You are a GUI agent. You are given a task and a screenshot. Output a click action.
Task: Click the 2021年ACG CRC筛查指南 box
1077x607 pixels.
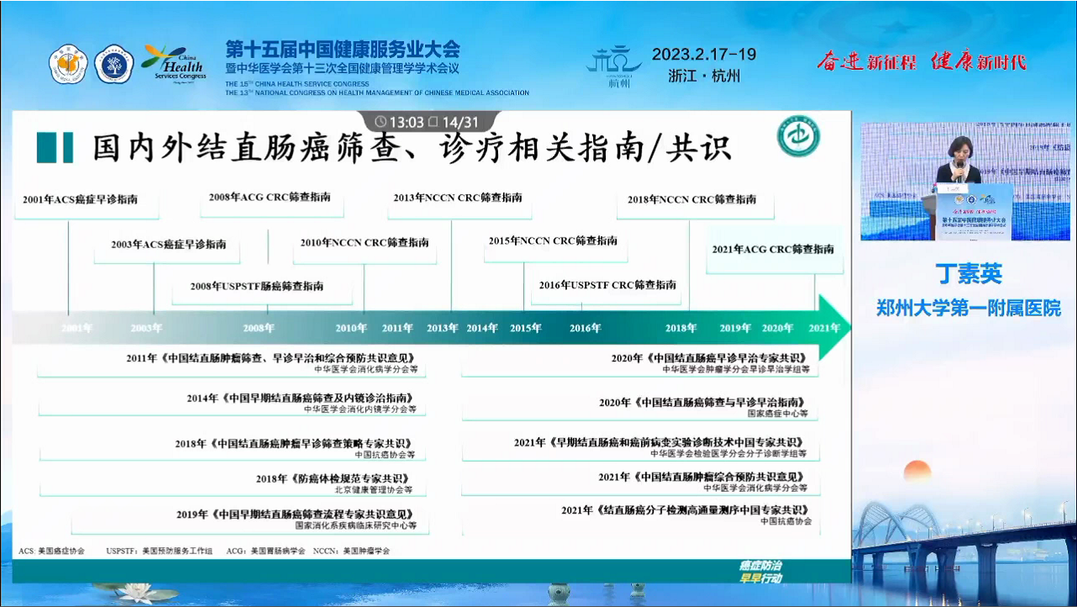[x=773, y=250]
